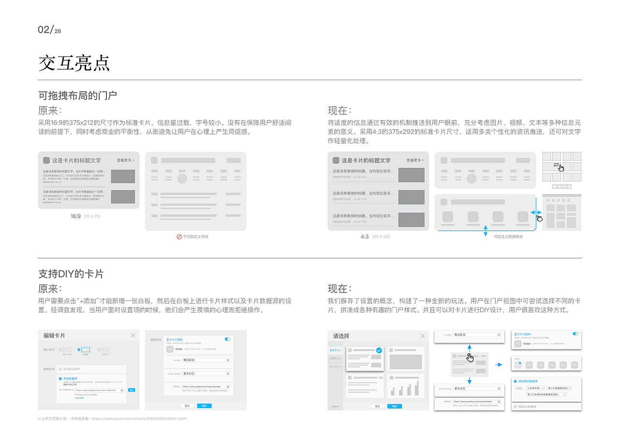The width and height of the screenshot is (619, 437).
Task: Remove the 第三方数据源名称3 tag
Action: click(564, 395)
